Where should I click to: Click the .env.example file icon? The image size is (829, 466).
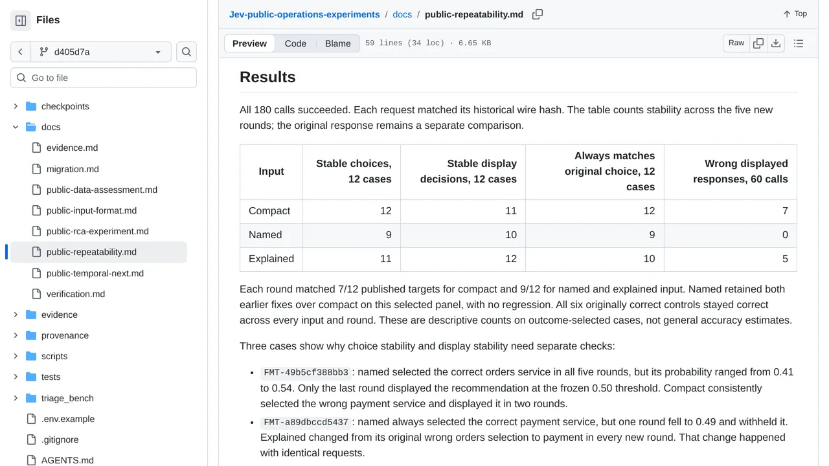coord(31,419)
